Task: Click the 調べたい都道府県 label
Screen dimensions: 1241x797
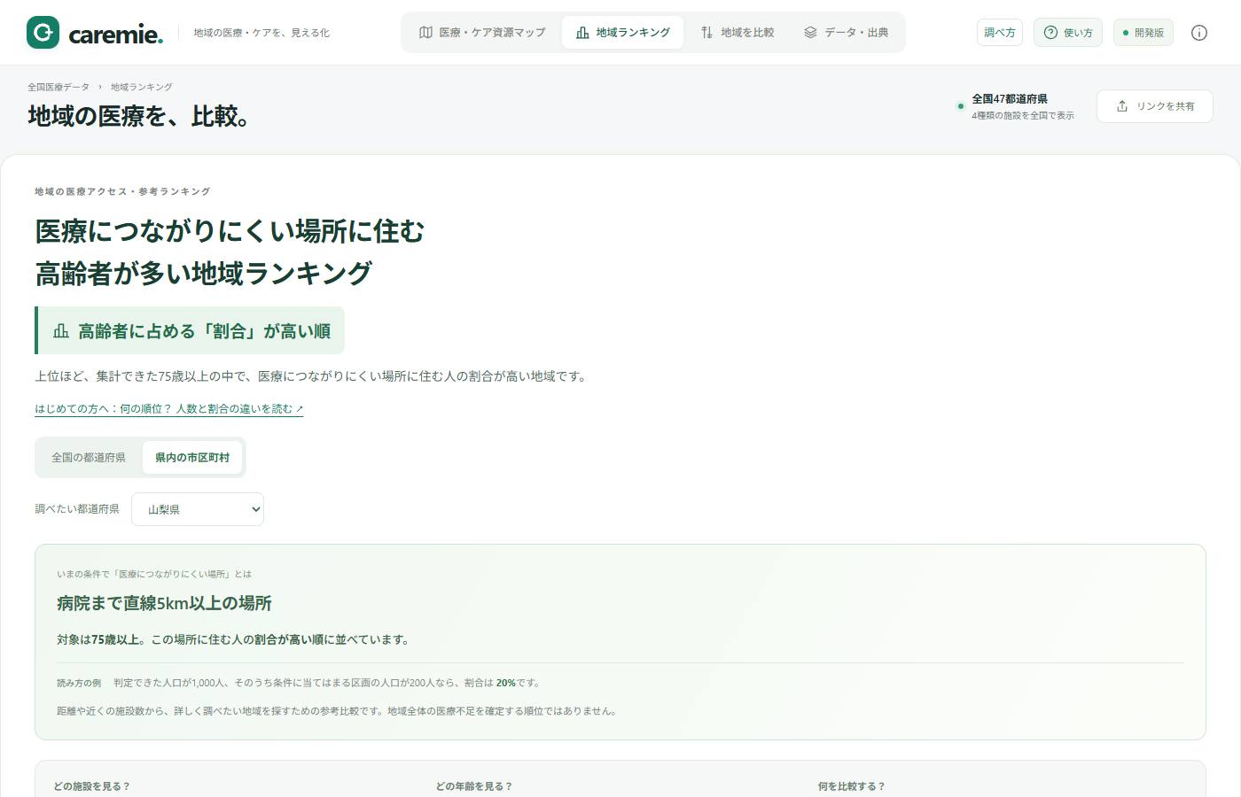Action: [x=77, y=509]
